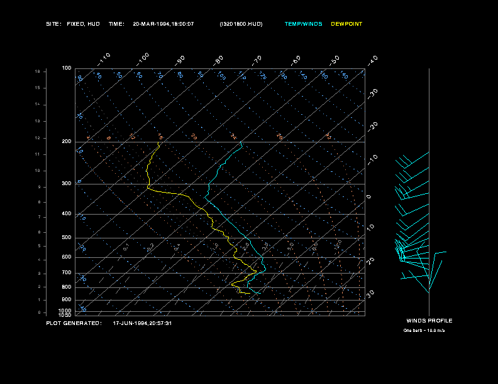
Task: Click the 400 pressure level label
Action: 67,213
